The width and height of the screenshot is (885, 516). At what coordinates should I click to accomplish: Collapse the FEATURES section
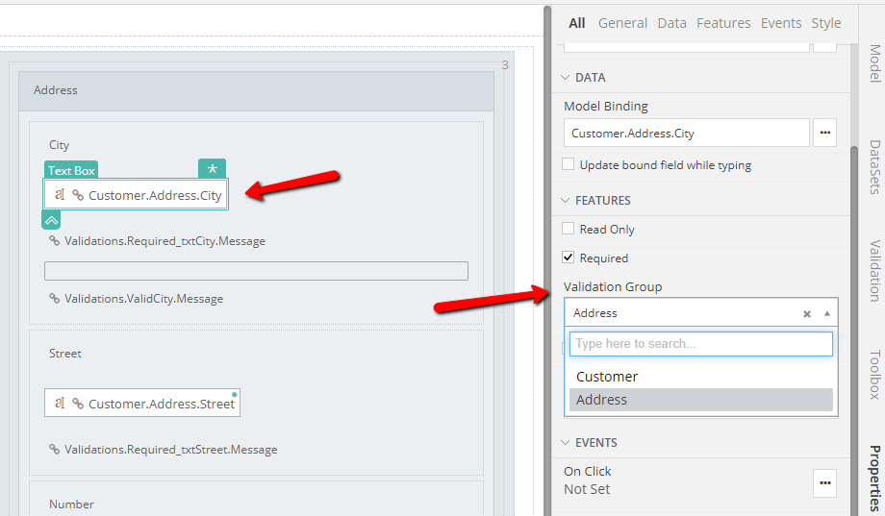coord(565,201)
